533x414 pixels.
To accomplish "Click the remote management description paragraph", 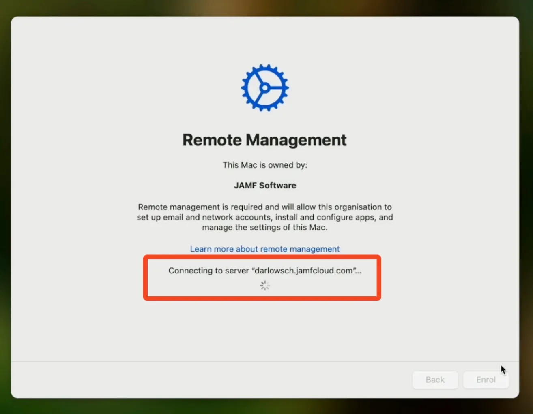I will (264, 217).
